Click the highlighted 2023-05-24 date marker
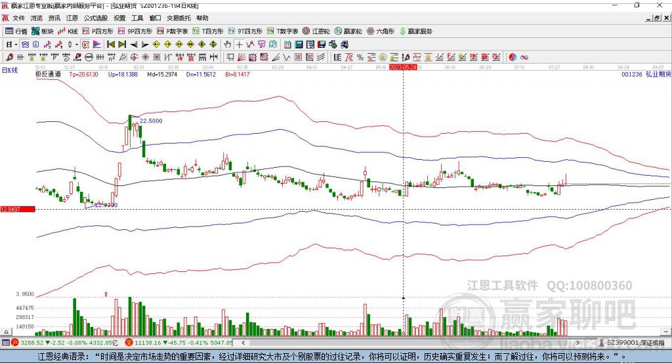Viewport: 672px width, 363px height. pos(403,67)
